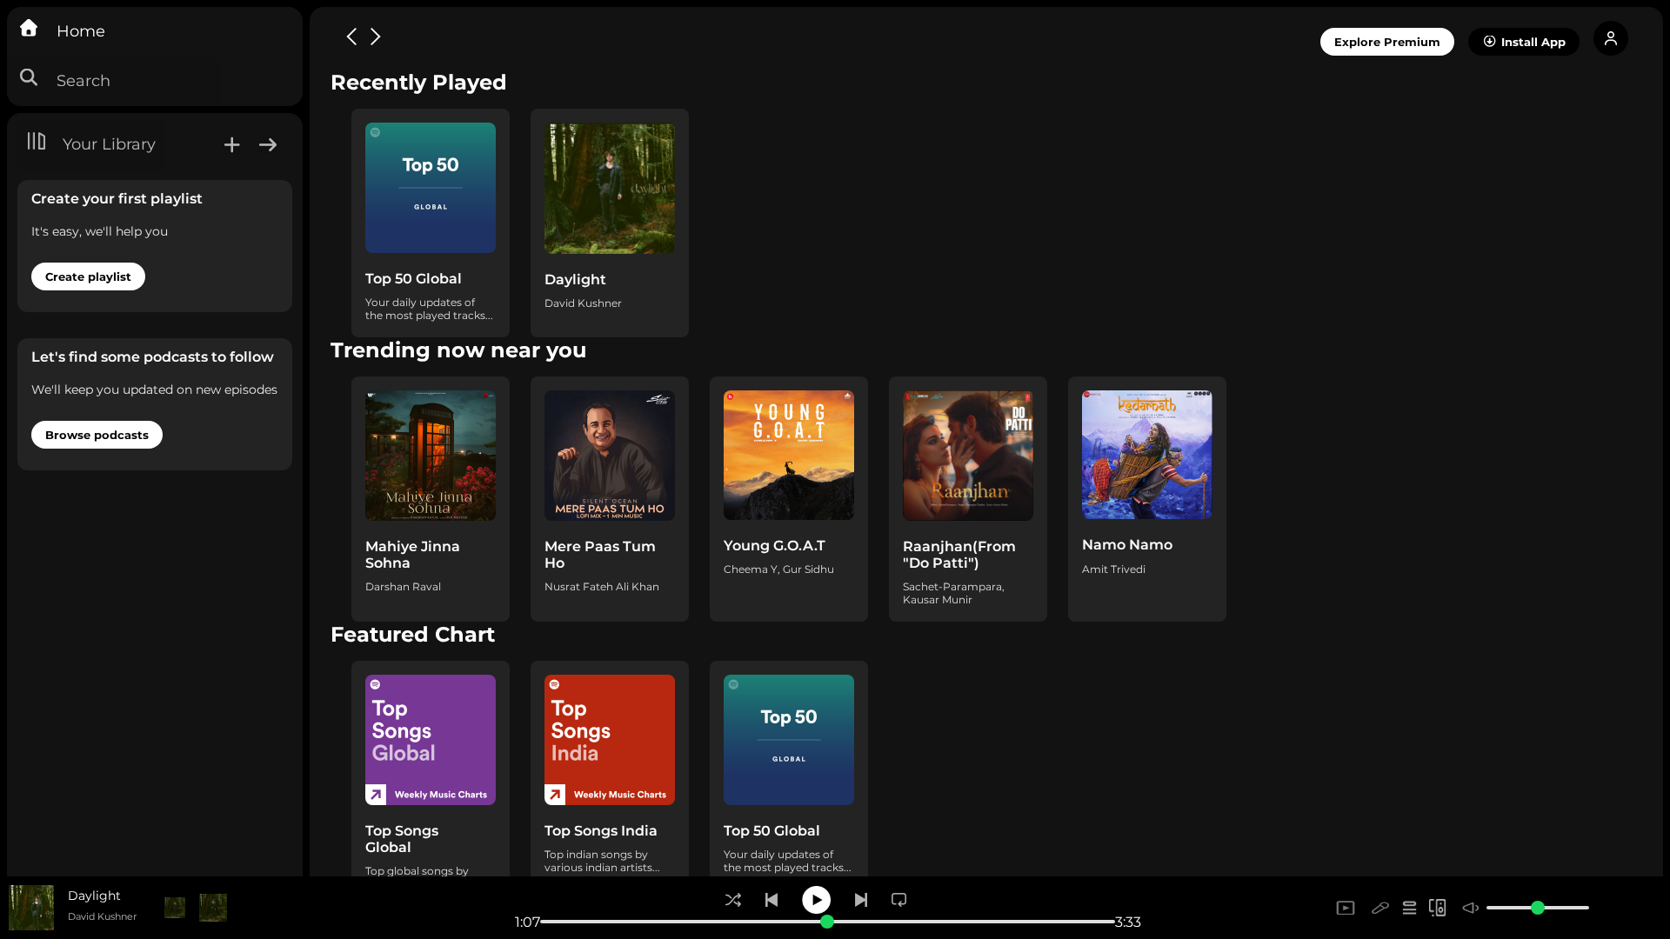This screenshot has width=1670, height=939.
Task: Open connect to a device icon
Action: 1438,908
